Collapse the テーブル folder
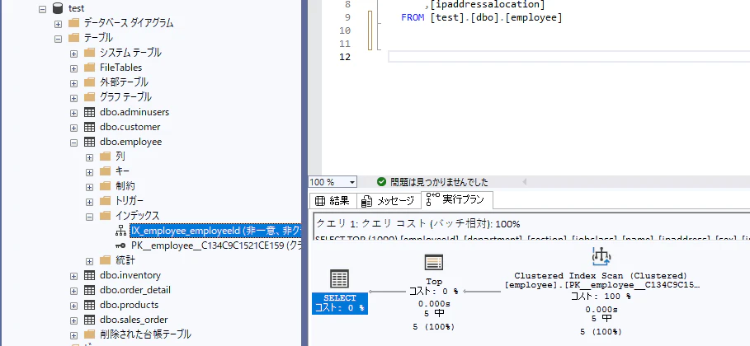The height and width of the screenshot is (346, 750). [58, 38]
